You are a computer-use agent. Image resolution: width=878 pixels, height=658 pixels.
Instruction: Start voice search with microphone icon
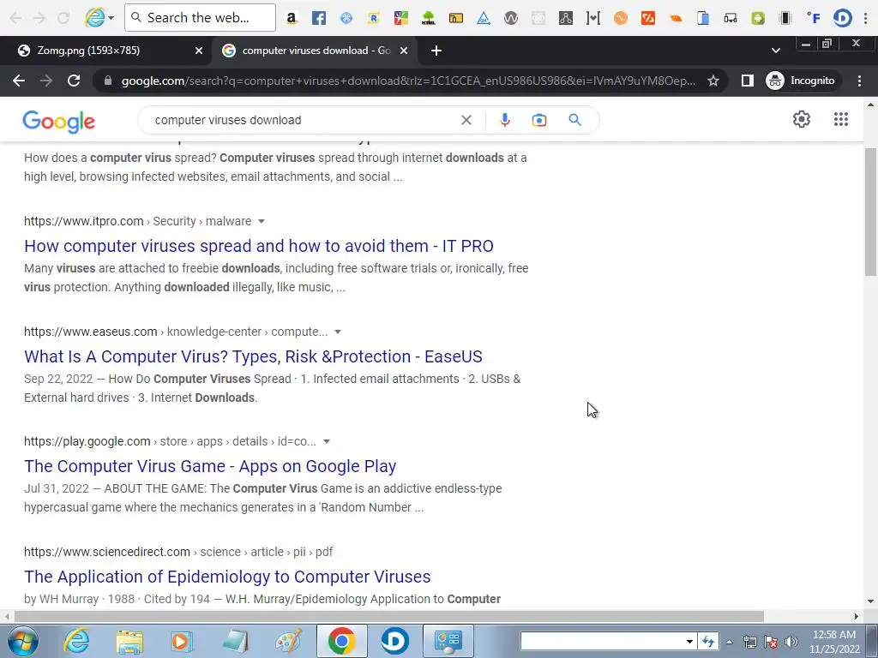point(504,120)
